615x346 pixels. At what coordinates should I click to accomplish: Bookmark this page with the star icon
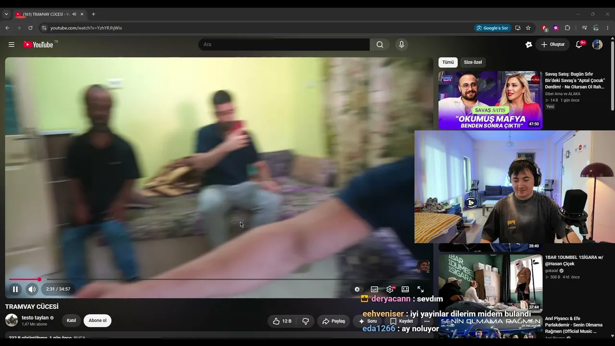click(x=528, y=28)
